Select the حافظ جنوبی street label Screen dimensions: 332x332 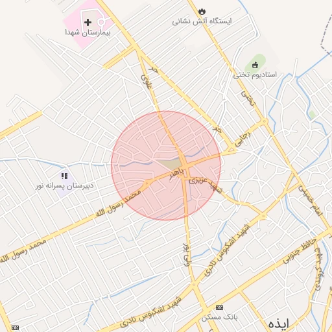click(x=300, y=251)
